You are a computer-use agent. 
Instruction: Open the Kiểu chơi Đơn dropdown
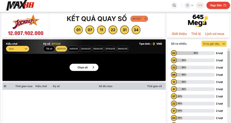[18, 49]
